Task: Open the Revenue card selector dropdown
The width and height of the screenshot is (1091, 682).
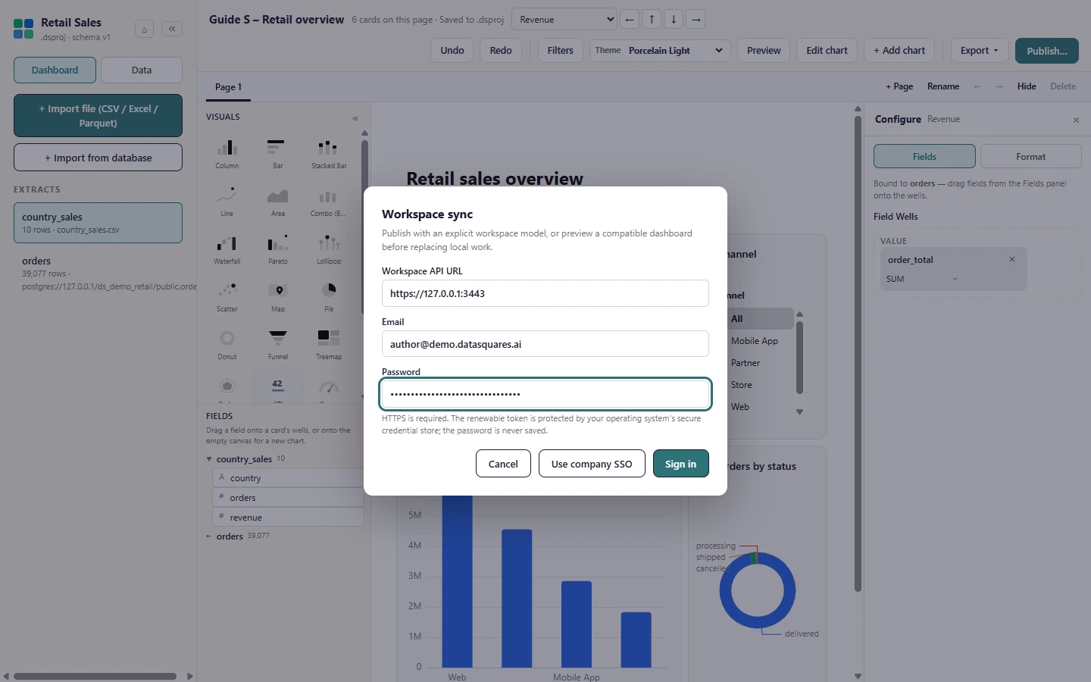Action: [565, 20]
